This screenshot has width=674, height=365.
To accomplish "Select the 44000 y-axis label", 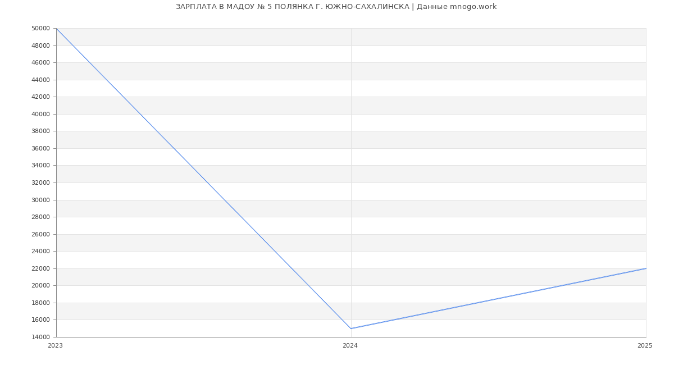I will (40, 80).
